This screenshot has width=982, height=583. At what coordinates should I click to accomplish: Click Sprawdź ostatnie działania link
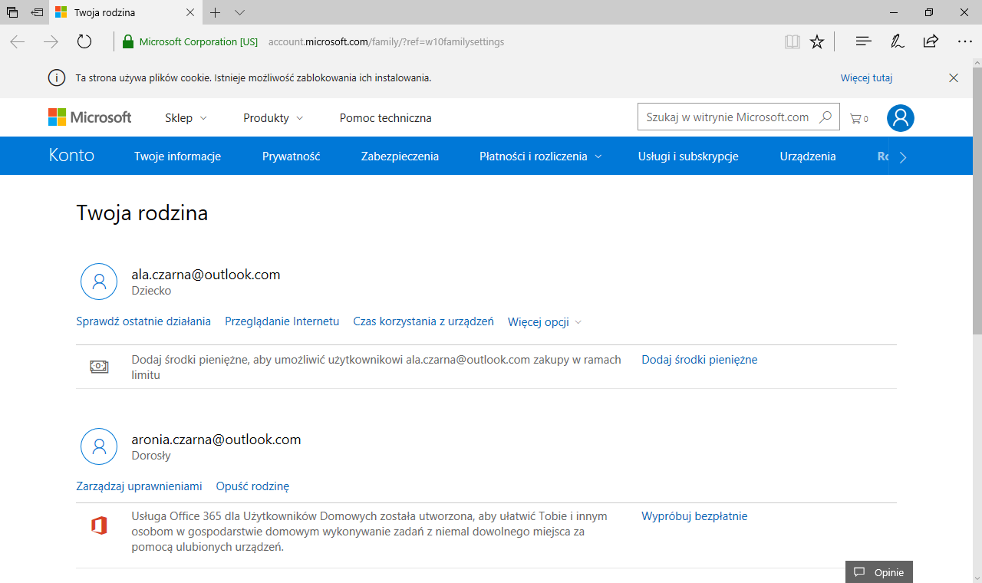click(143, 321)
